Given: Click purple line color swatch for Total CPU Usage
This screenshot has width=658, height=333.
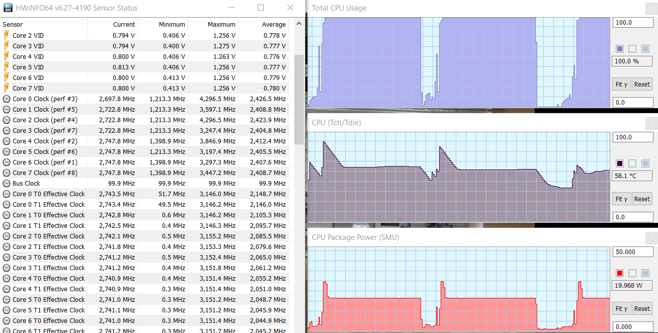Looking at the screenshot, I should (x=620, y=49).
